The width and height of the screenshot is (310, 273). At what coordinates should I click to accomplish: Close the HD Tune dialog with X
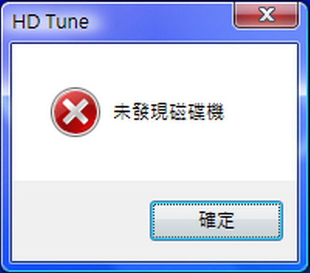coord(266,15)
